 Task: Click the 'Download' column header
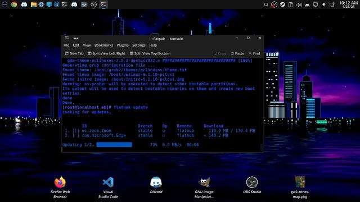click(213, 126)
